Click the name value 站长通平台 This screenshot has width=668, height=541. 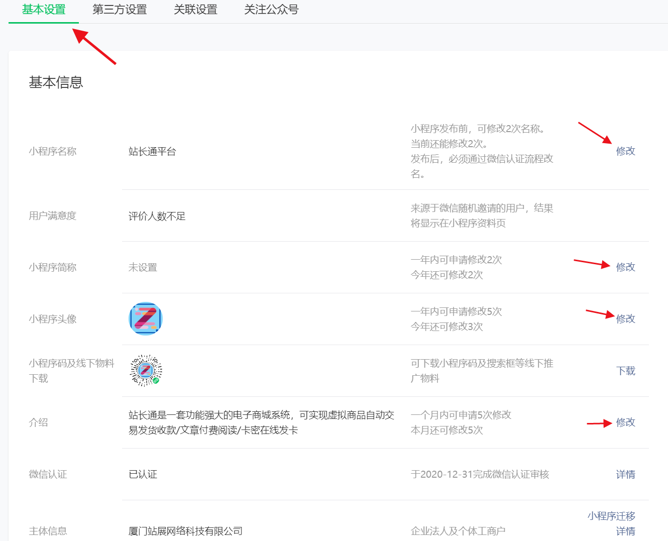152,152
